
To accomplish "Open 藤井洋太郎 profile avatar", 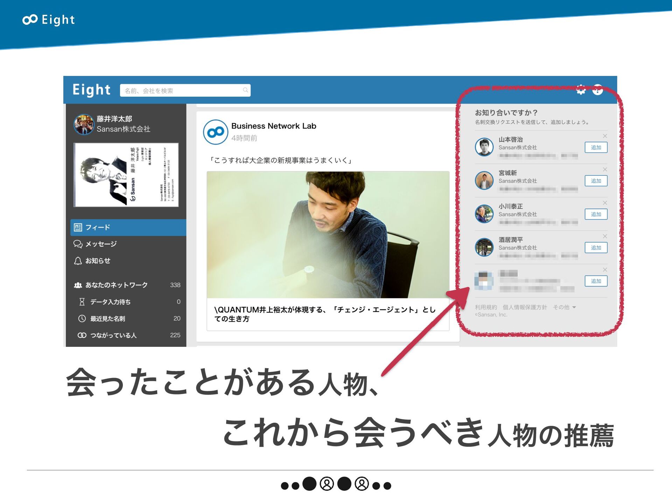I will (x=84, y=124).
